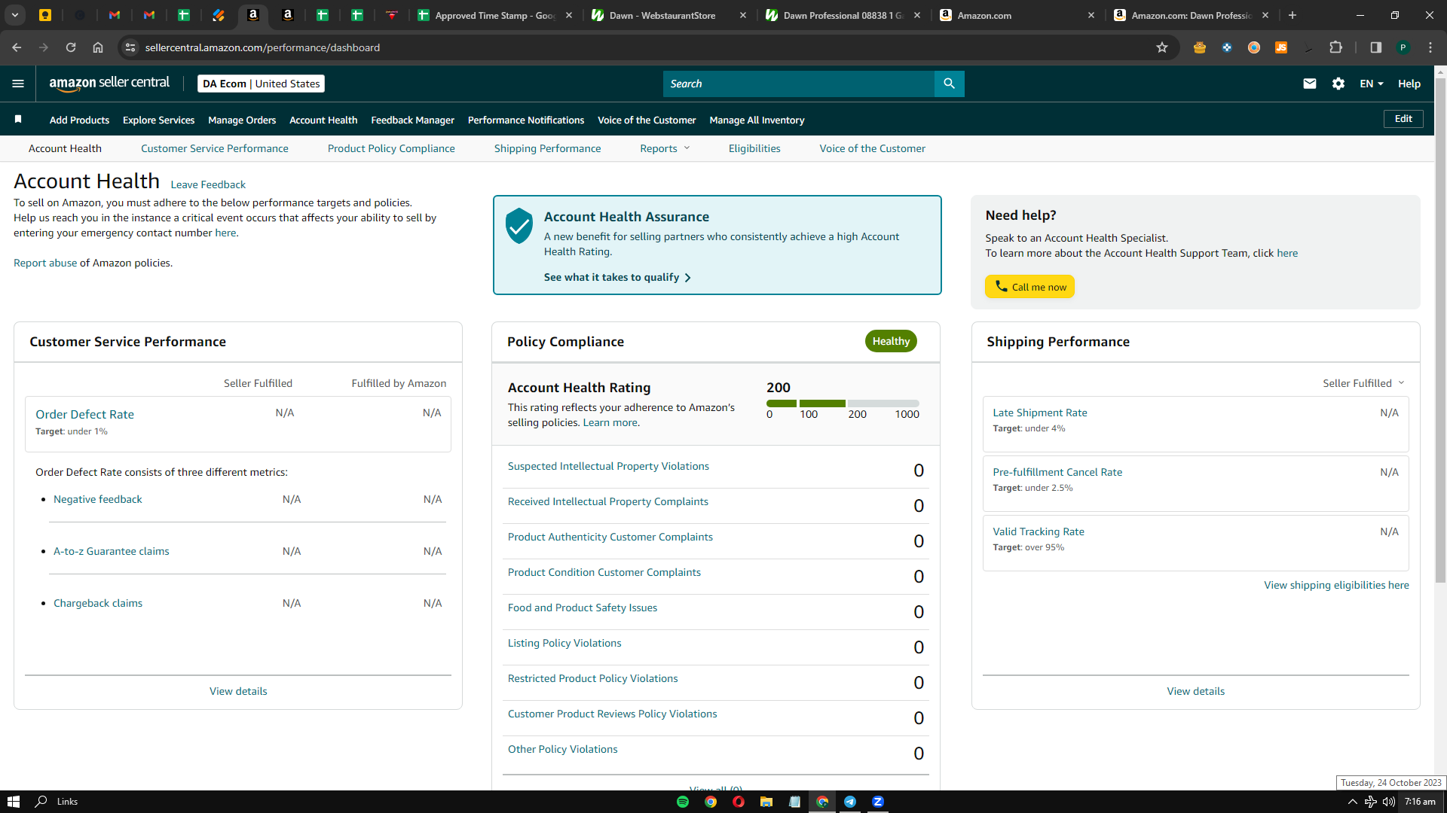Image resolution: width=1447 pixels, height=813 pixels.
Task: Expand the Reports dropdown menu
Action: [665, 148]
